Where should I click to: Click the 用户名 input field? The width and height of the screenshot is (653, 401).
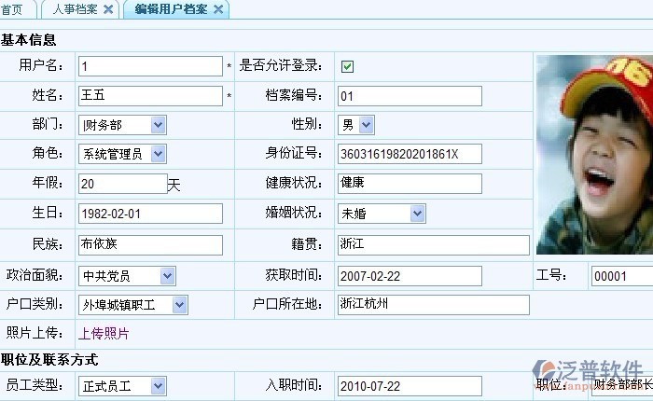point(150,66)
